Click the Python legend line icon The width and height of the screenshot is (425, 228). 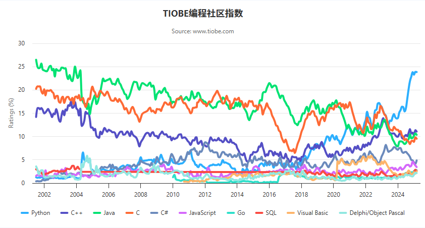[x=24, y=213]
